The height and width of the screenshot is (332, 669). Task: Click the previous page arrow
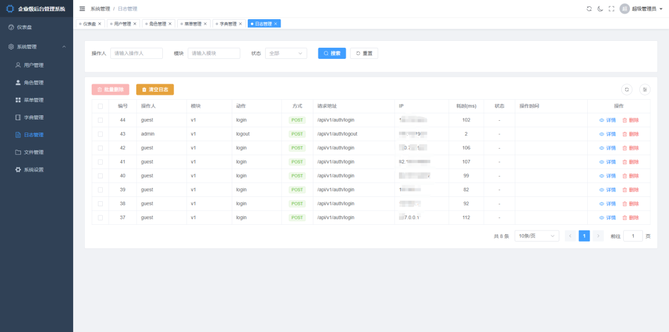(571, 236)
